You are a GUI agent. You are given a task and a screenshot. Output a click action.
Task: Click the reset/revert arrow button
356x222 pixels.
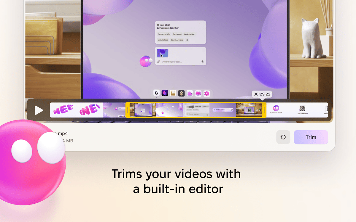(283, 137)
